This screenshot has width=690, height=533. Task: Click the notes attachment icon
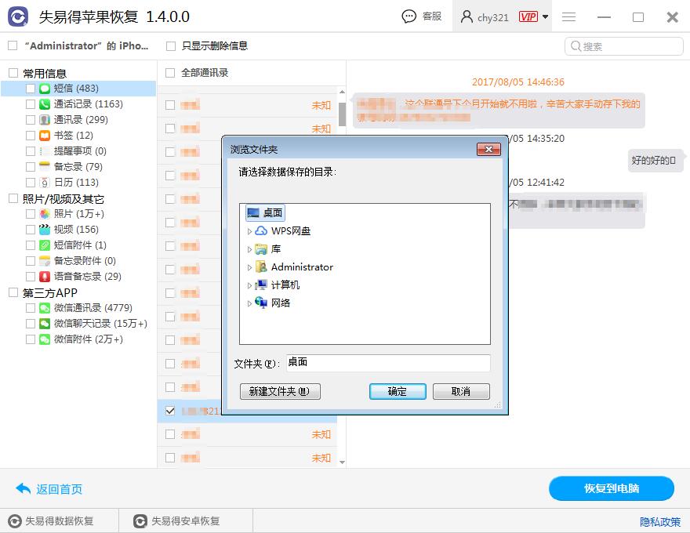[45, 261]
